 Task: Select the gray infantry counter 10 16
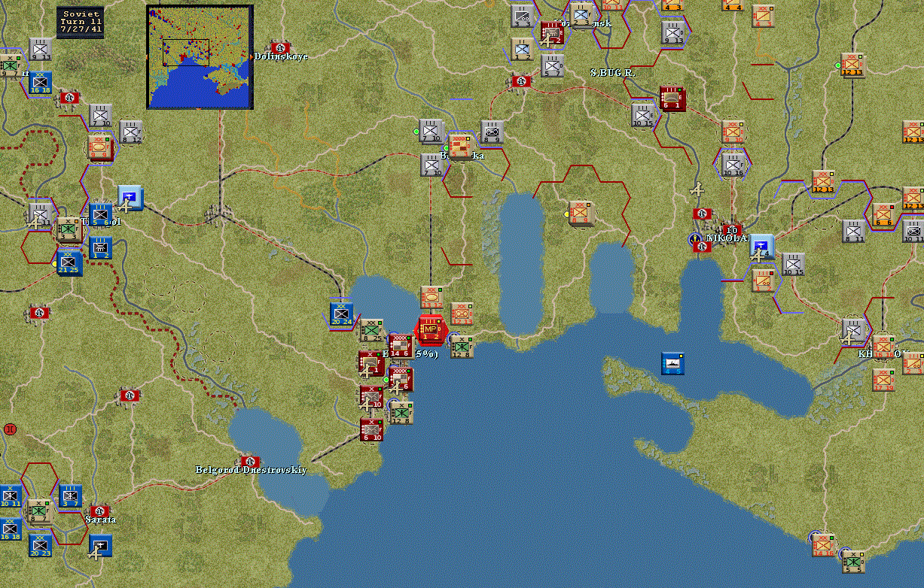coord(733,165)
